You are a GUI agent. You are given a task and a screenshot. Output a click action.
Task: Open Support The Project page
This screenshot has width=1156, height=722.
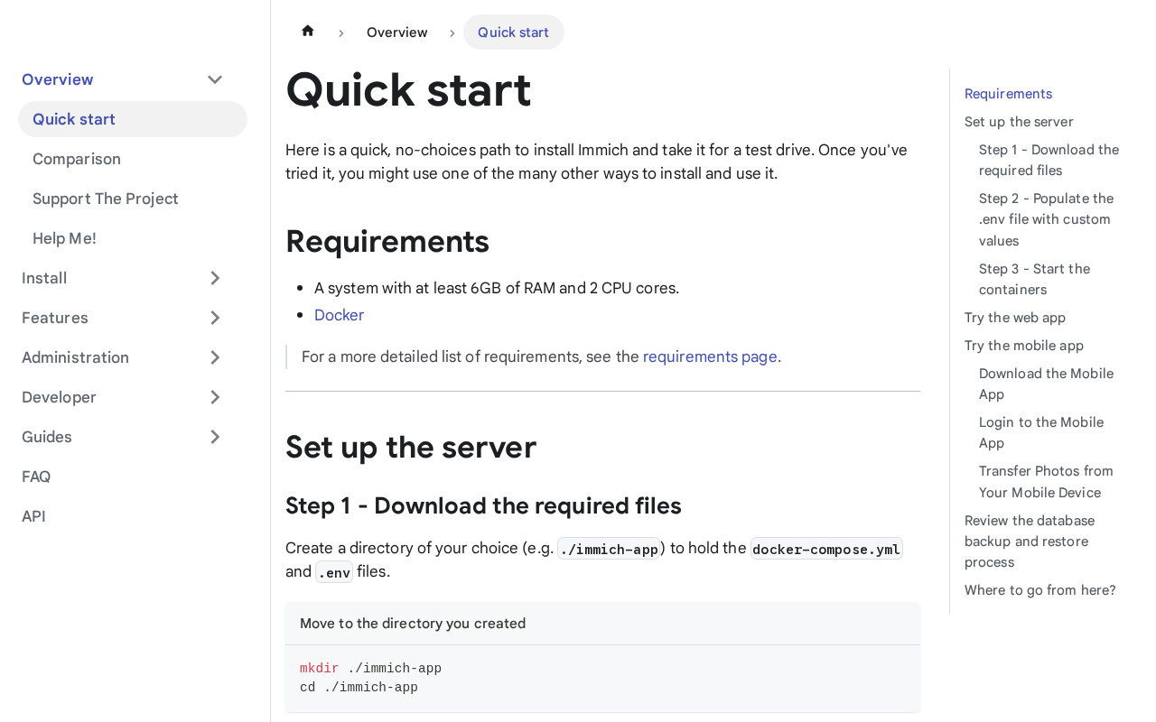pyautogui.click(x=106, y=199)
